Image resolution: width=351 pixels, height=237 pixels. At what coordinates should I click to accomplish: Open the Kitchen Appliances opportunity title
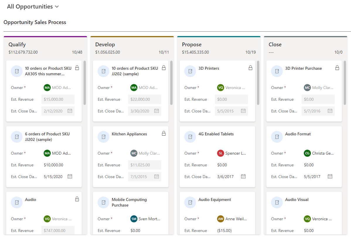[130, 134]
